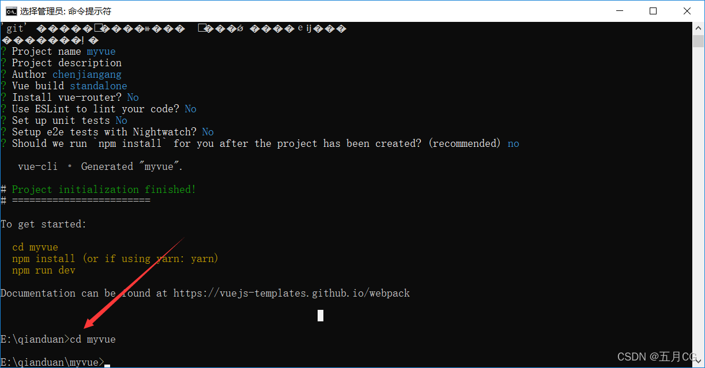Screen dimensions: 705x368
Task: Maximize the command prompt window
Action: click(653, 11)
